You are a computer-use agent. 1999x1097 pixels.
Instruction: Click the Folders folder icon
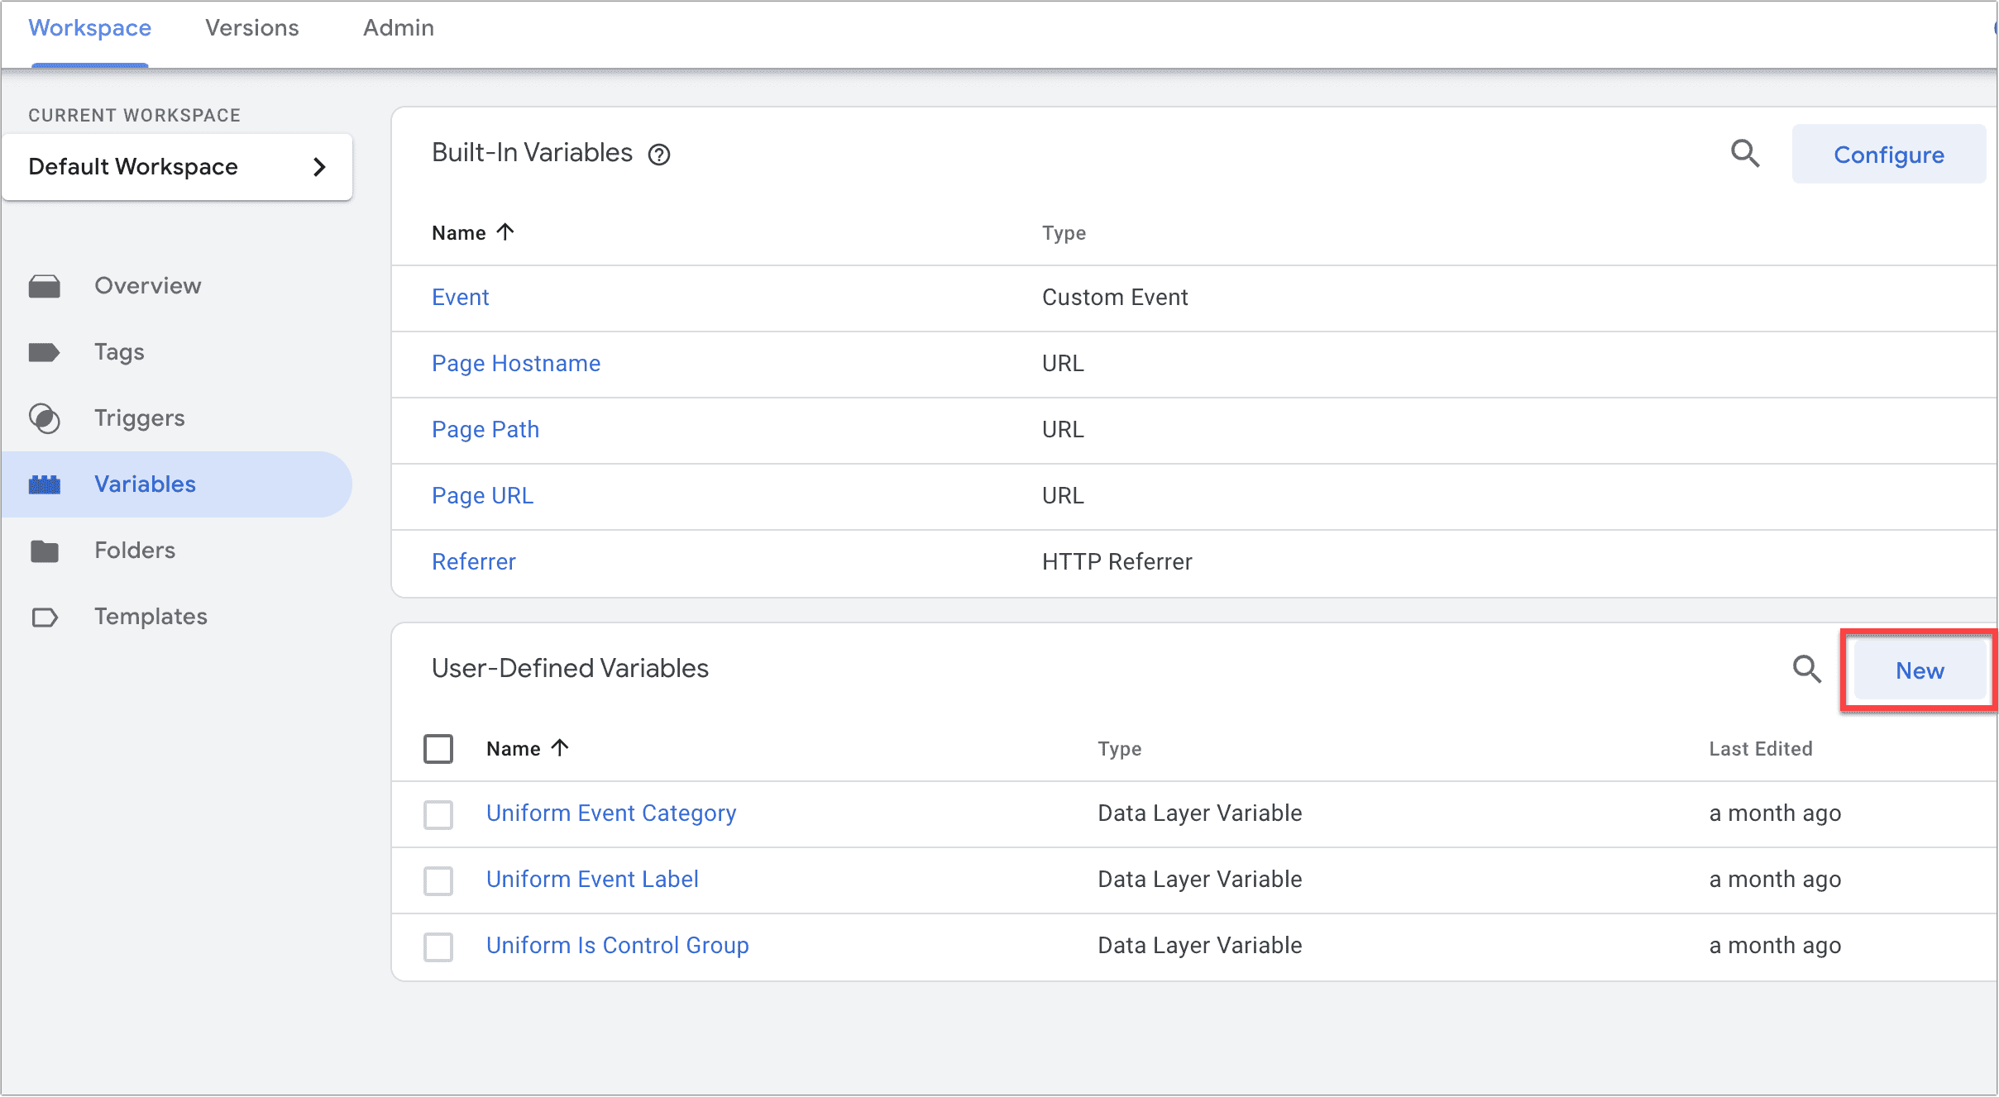coord(45,551)
